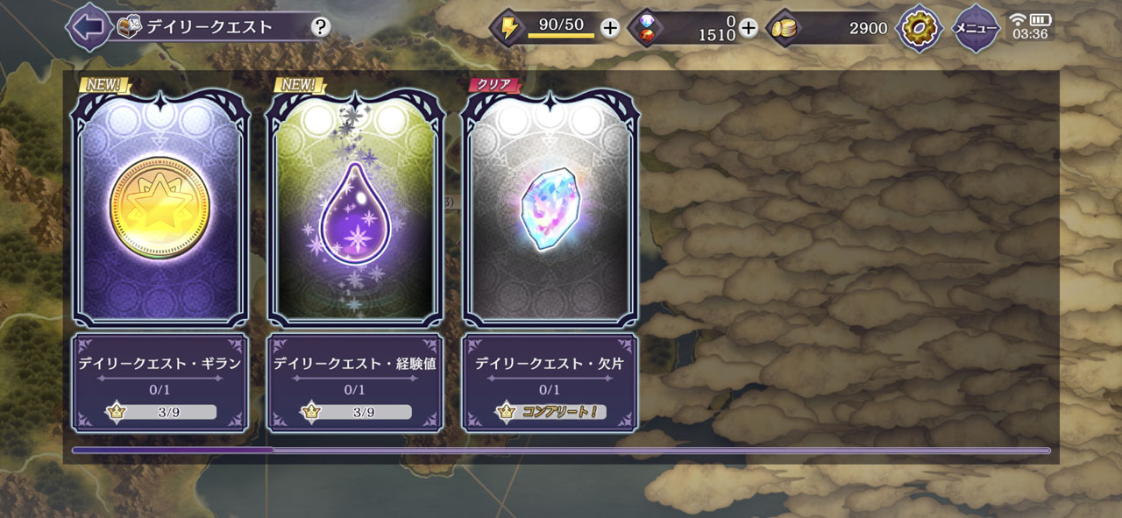Tap the plus beside stamina 90/50
Image resolution: width=1122 pixels, height=518 pixels.
[610, 27]
